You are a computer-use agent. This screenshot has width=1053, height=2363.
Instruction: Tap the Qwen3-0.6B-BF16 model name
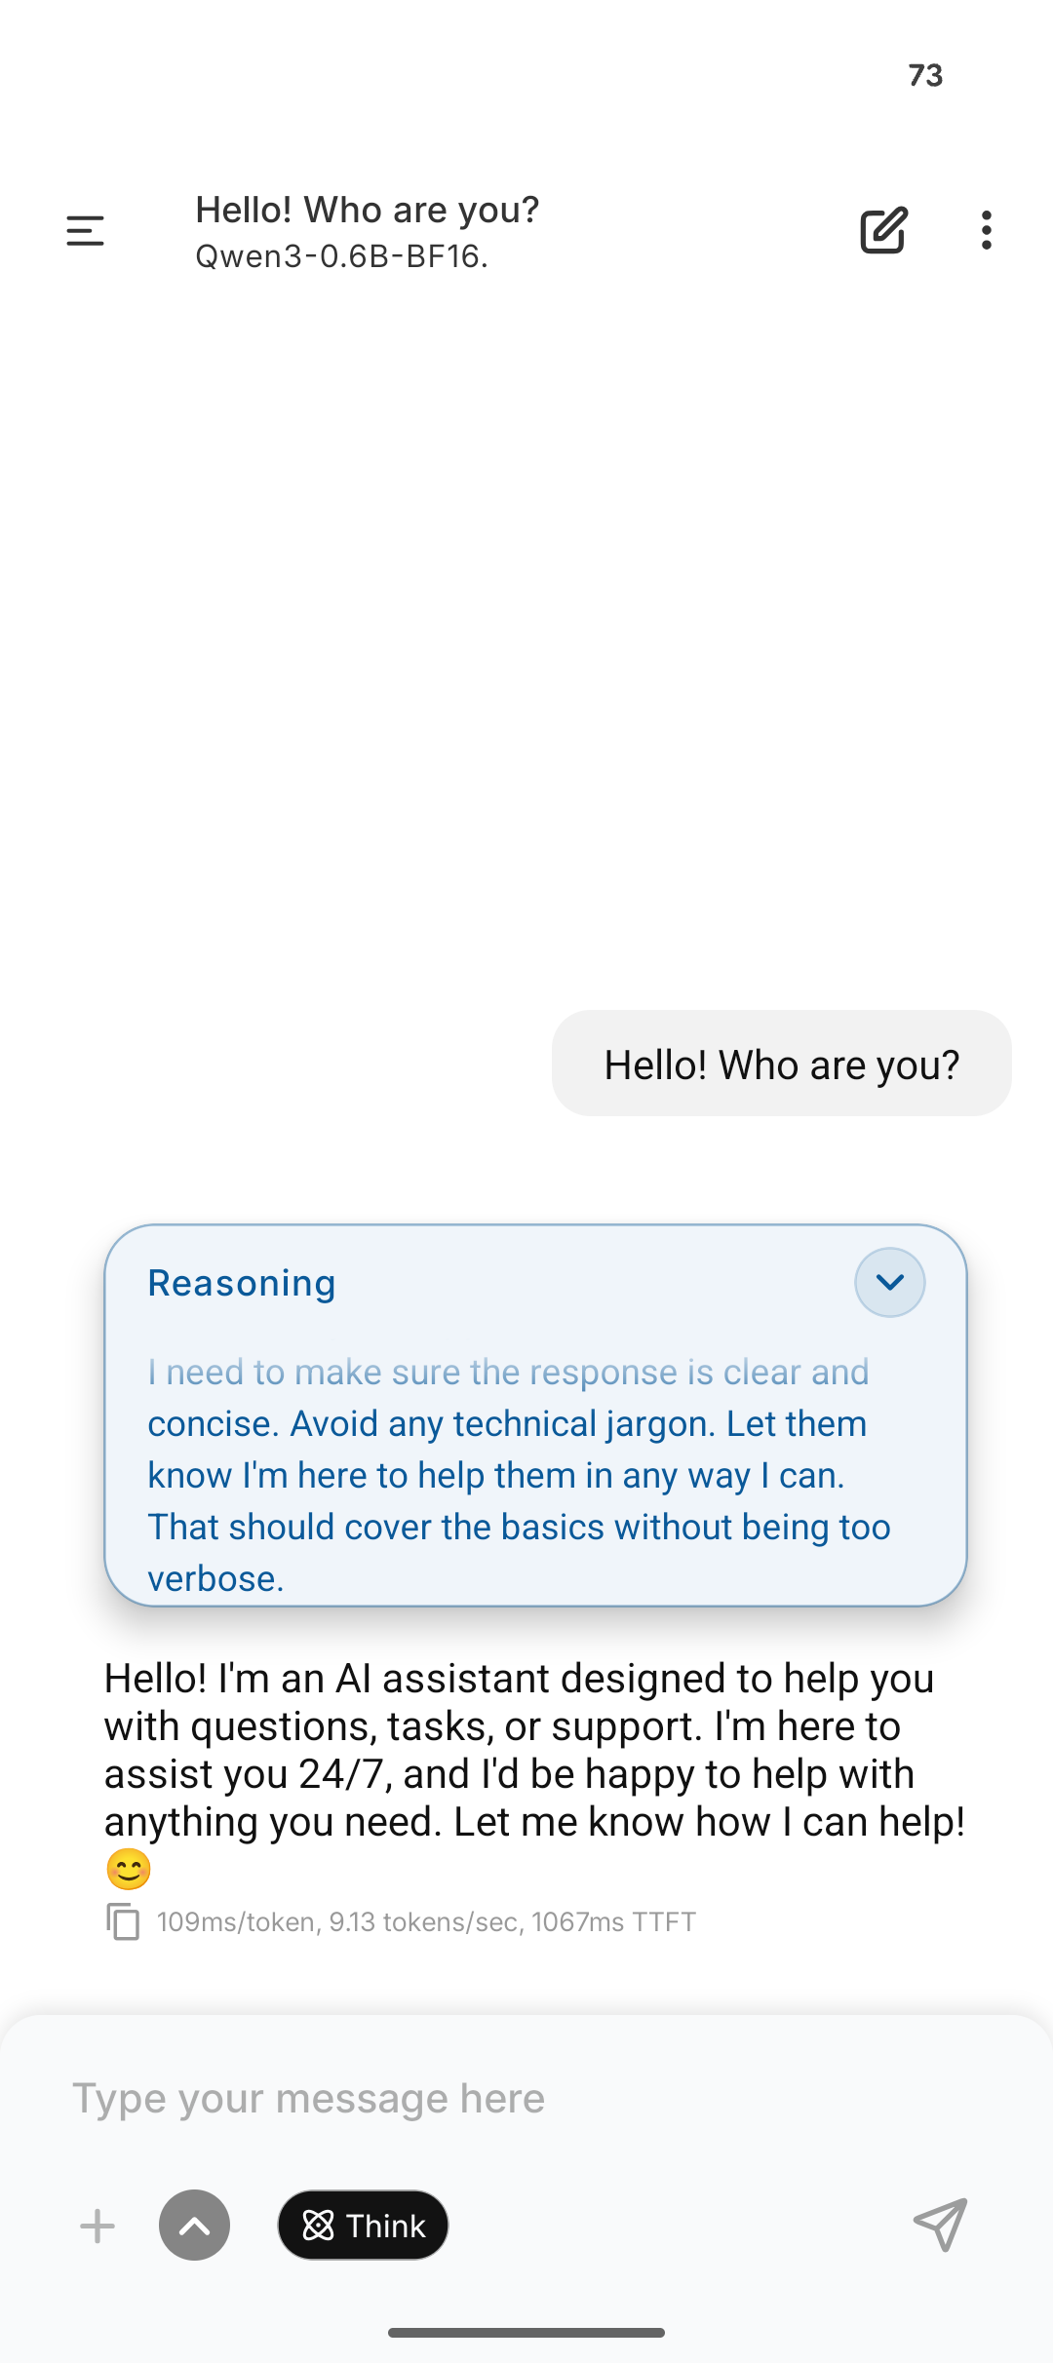coord(341,256)
